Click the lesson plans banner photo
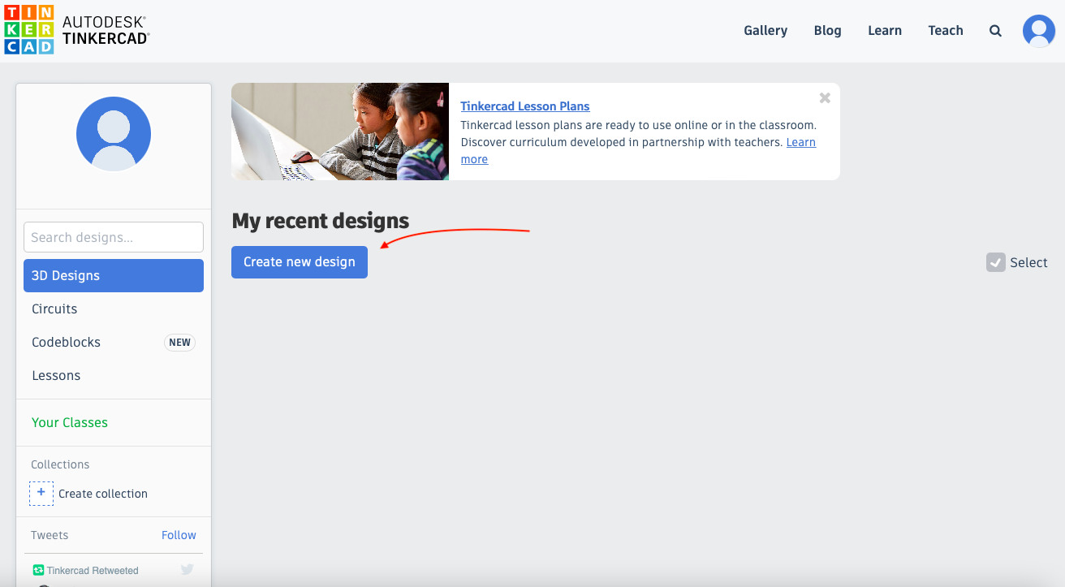 point(340,132)
